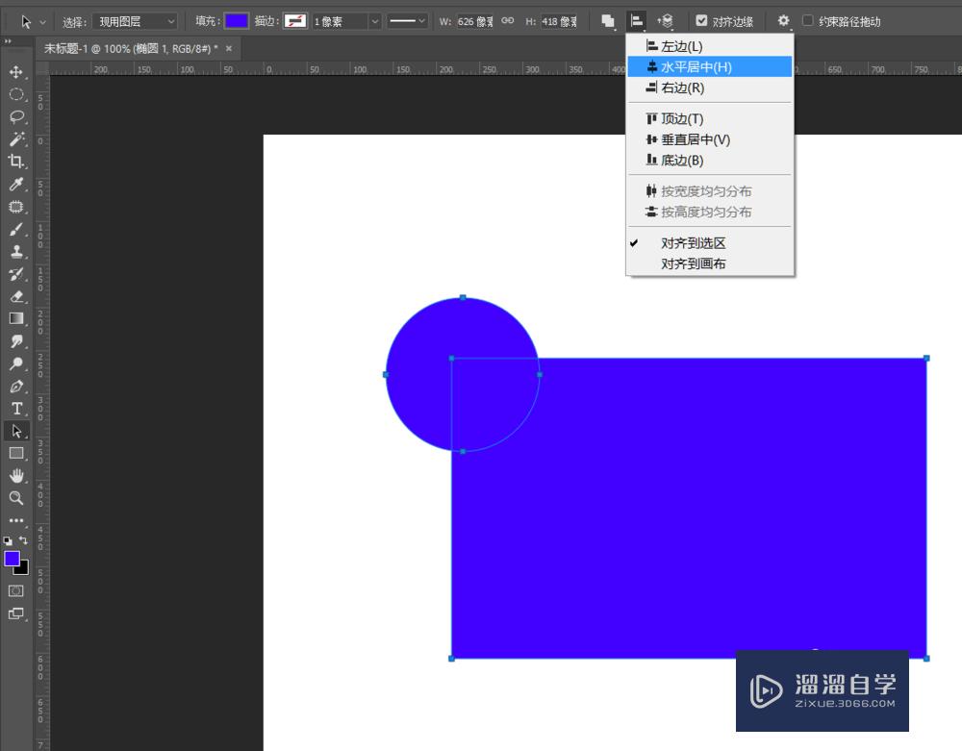Image resolution: width=962 pixels, height=751 pixels.
Task: Select the Gradient tool
Action: 16,318
